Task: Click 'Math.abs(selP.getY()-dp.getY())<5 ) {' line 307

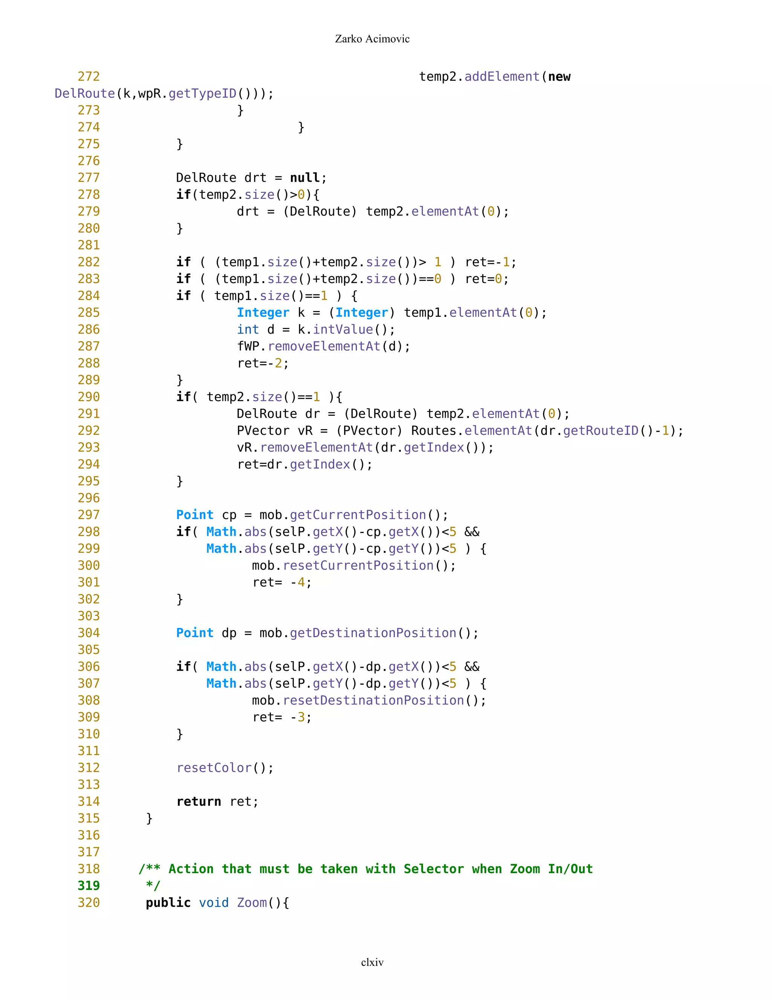Action: [x=347, y=684]
